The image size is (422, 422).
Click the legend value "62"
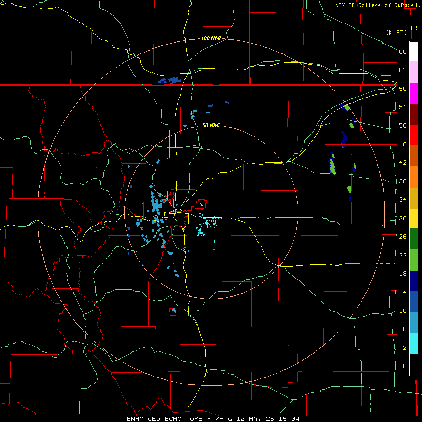[x=403, y=70]
